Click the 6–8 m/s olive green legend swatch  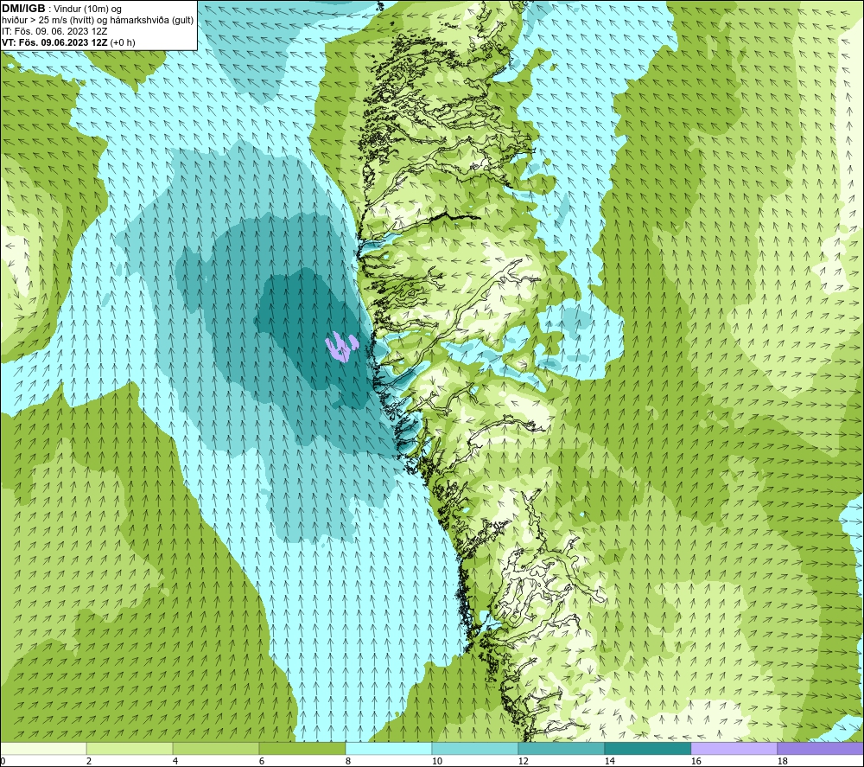302,749
